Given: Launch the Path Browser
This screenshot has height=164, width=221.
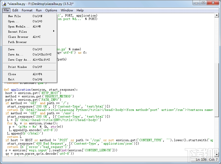Looking at the screenshot, I should point(30,42).
